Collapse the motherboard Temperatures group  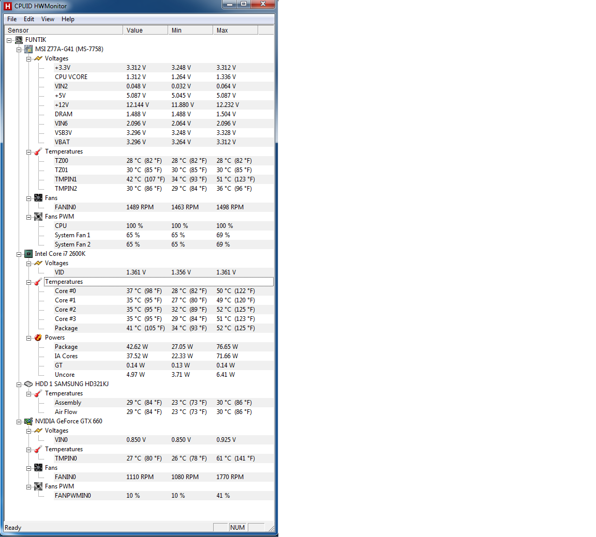[x=29, y=152]
